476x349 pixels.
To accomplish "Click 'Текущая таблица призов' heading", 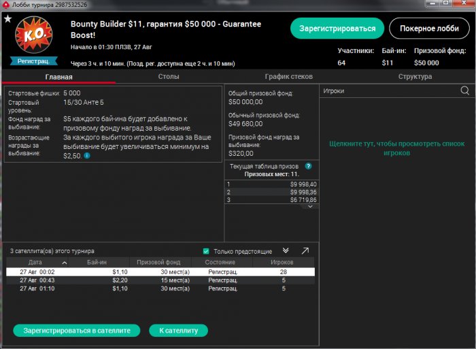I will (264, 167).
